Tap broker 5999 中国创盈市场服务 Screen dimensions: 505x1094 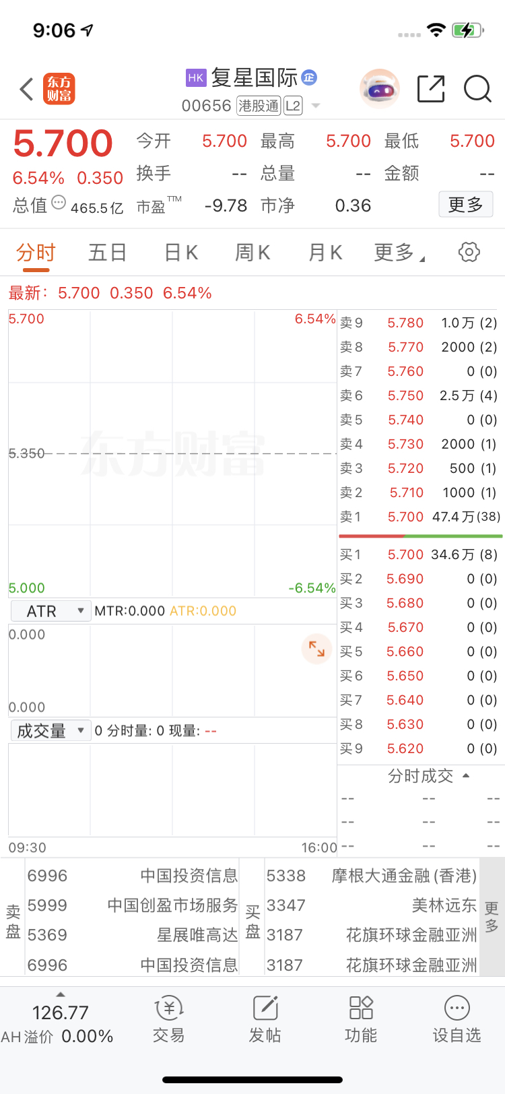[x=133, y=905]
